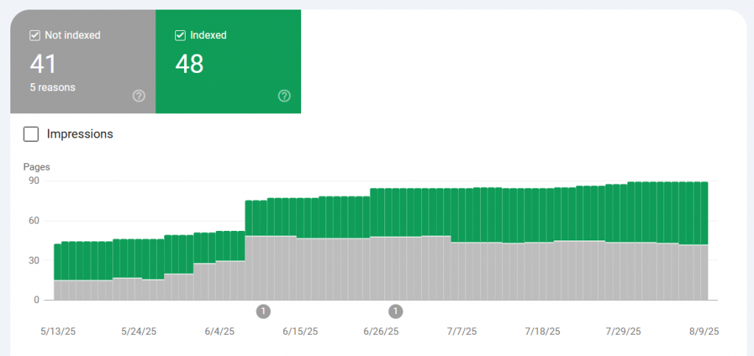The width and height of the screenshot is (754, 356).
Task: Open the Indexed card help icon
Action: coord(284,96)
